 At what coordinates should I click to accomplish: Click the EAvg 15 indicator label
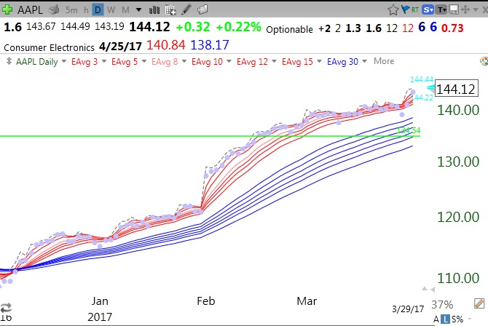[297, 62]
